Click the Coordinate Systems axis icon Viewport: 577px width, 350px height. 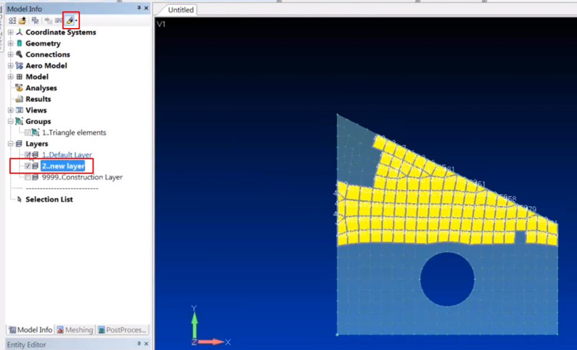(20, 32)
